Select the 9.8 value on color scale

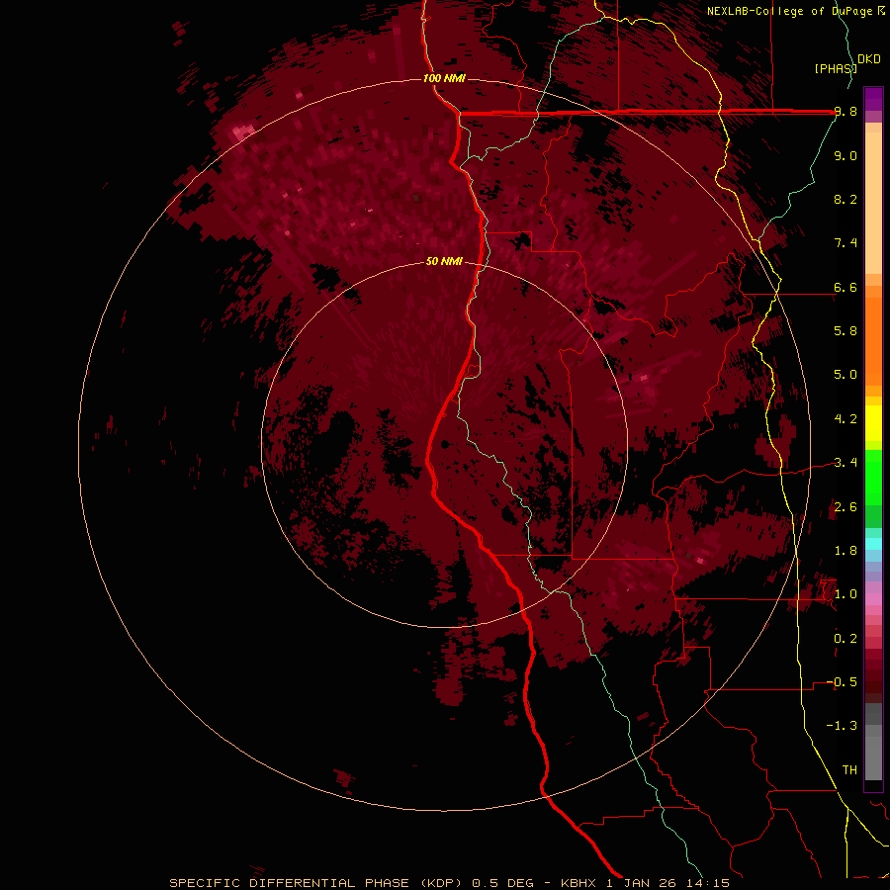845,112
